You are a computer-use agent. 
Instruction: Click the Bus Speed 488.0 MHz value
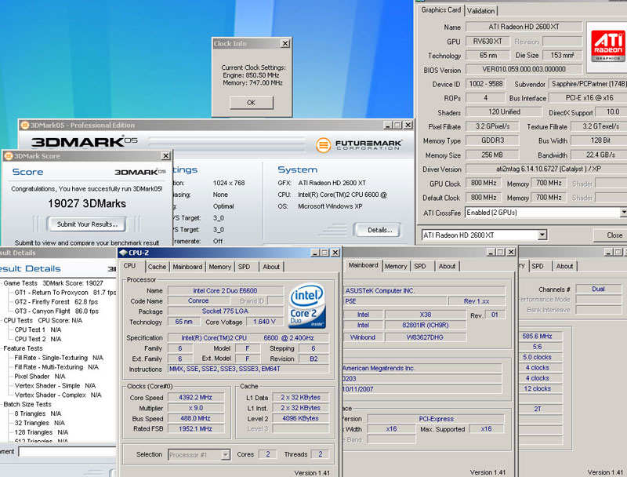coord(195,418)
